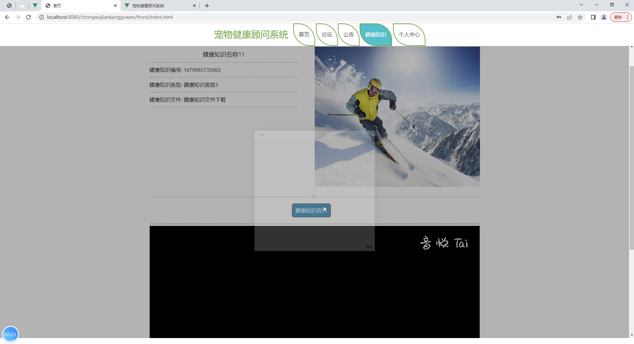Open the pinned green V tab

[x=35, y=6]
